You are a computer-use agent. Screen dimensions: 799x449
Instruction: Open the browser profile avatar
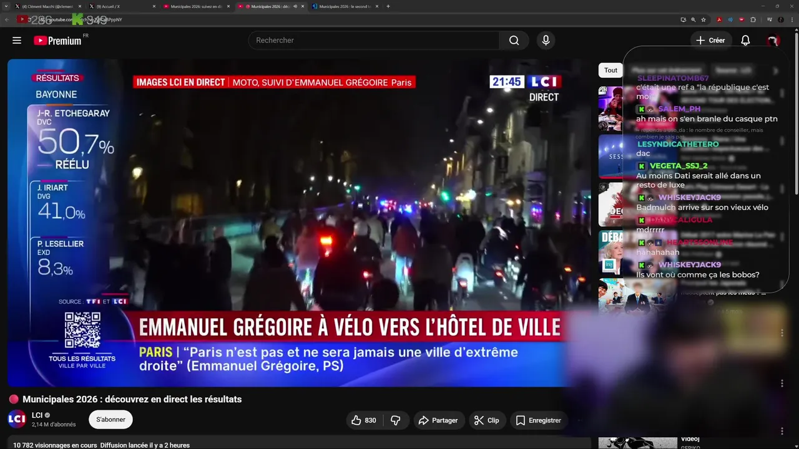click(780, 19)
